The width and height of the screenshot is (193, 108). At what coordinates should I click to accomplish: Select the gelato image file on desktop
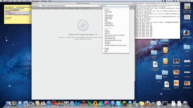pos(176,73)
